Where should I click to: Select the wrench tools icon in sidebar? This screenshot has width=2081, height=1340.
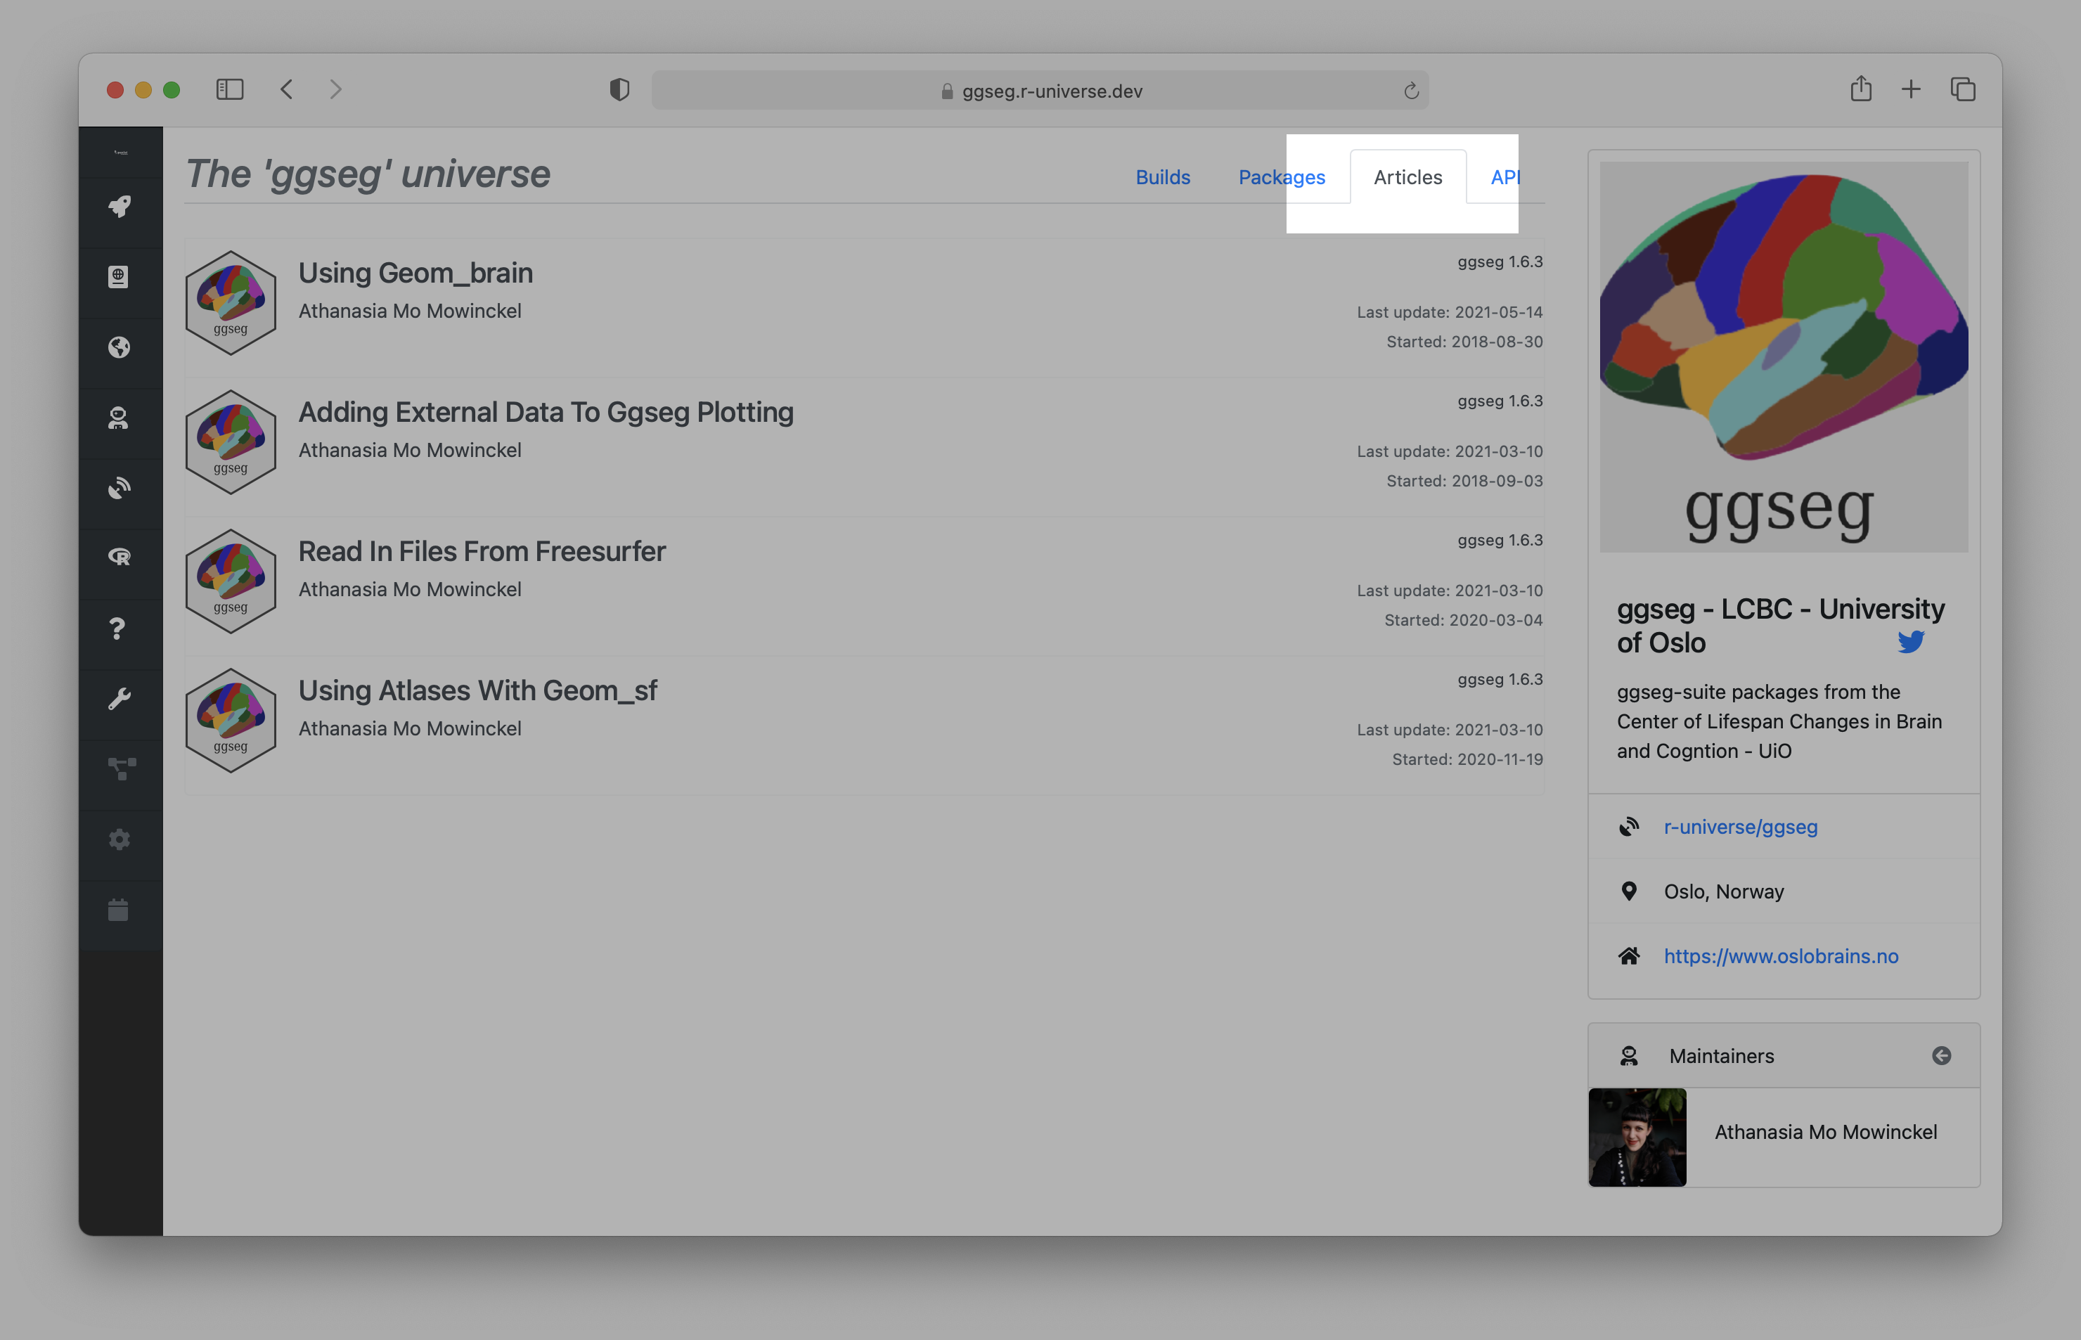(x=120, y=696)
